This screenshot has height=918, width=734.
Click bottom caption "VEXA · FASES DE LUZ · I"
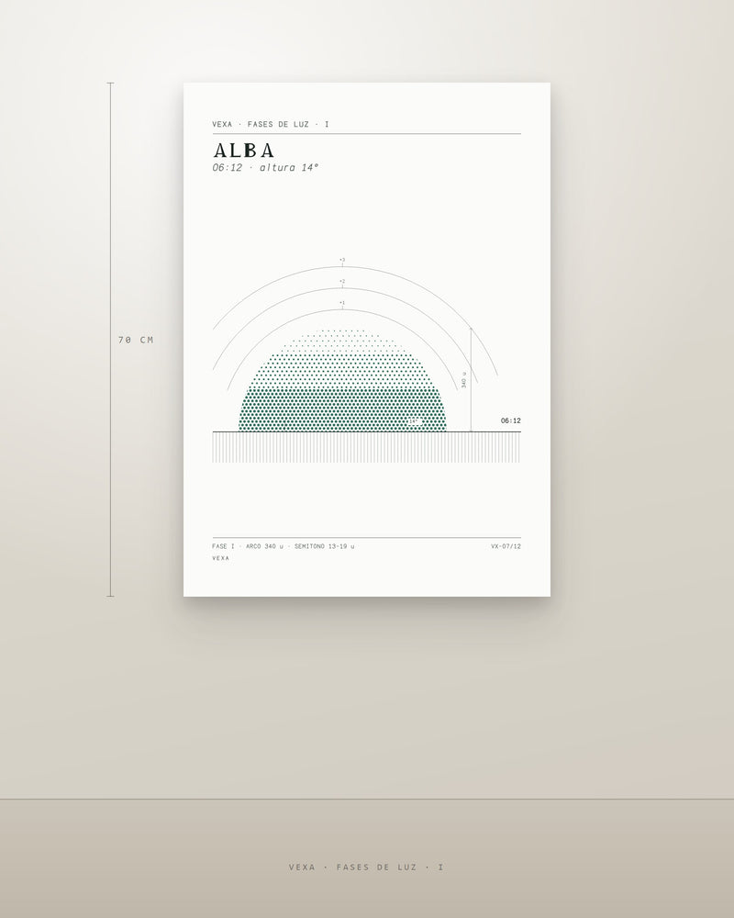(366, 868)
